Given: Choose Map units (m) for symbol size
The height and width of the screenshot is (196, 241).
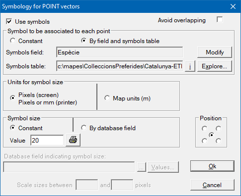Looking at the screenshot, I should point(107,98).
